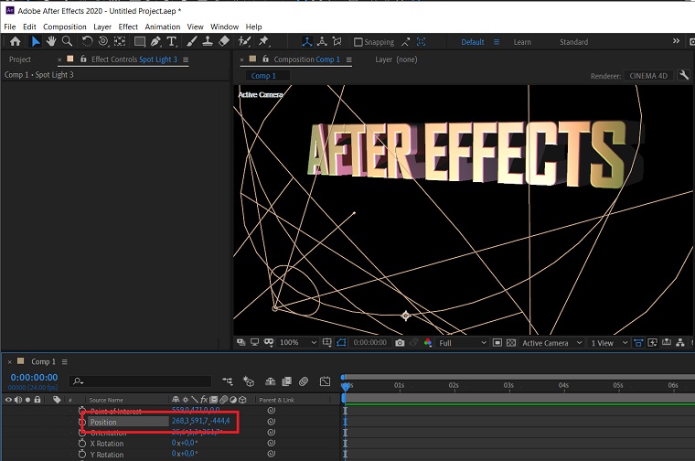Screen dimensions: 695x461
Task: Click the snapshot camera icon in viewer
Action: 400,343
